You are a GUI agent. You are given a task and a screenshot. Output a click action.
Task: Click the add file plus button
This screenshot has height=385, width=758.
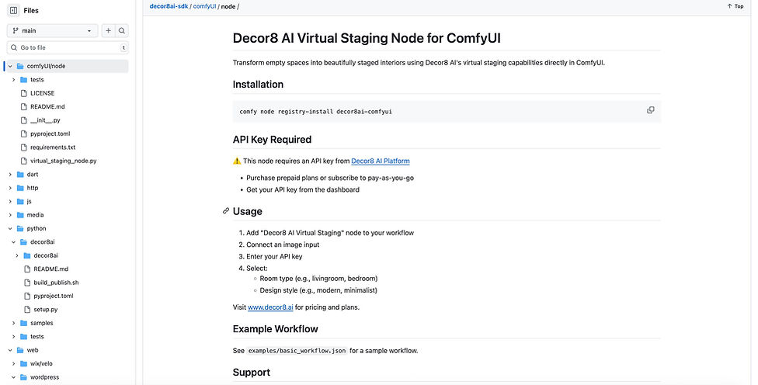[108, 30]
